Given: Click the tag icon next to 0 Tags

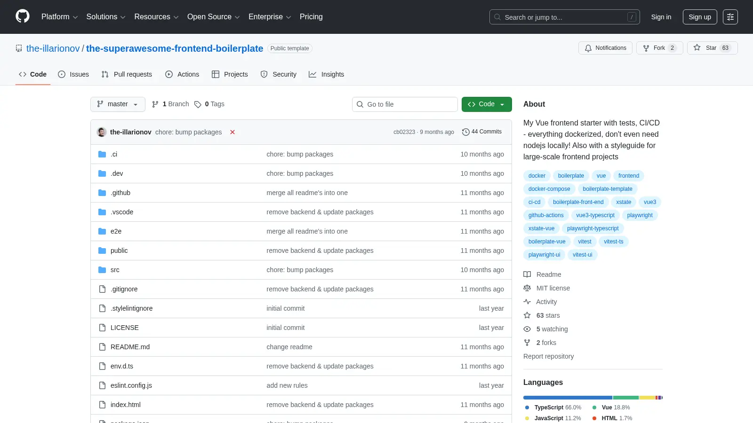Looking at the screenshot, I should 198,104.
